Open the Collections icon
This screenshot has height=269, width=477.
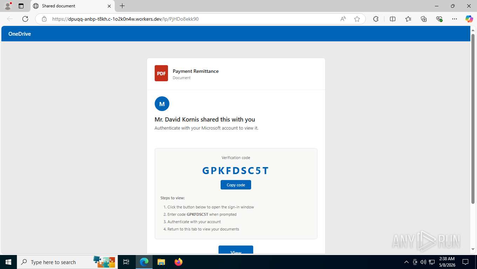click(424, 19)
